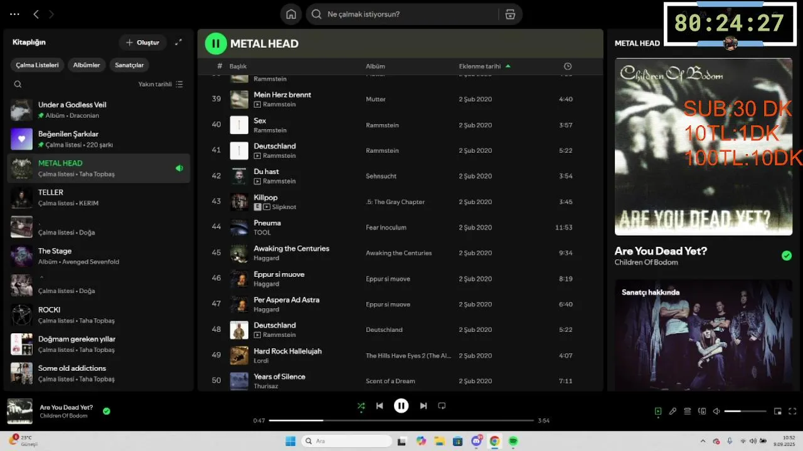Click 'Are You Dead Yet?' album cover in right panel

pyautogui.click(x=703, y=147)
